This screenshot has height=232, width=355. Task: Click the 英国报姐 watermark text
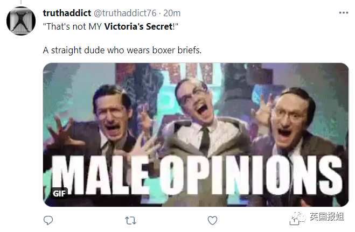pyautogui.click(x=327, y=216)
